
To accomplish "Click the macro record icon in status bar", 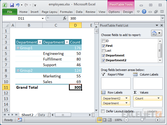I will tap(20, 120).
